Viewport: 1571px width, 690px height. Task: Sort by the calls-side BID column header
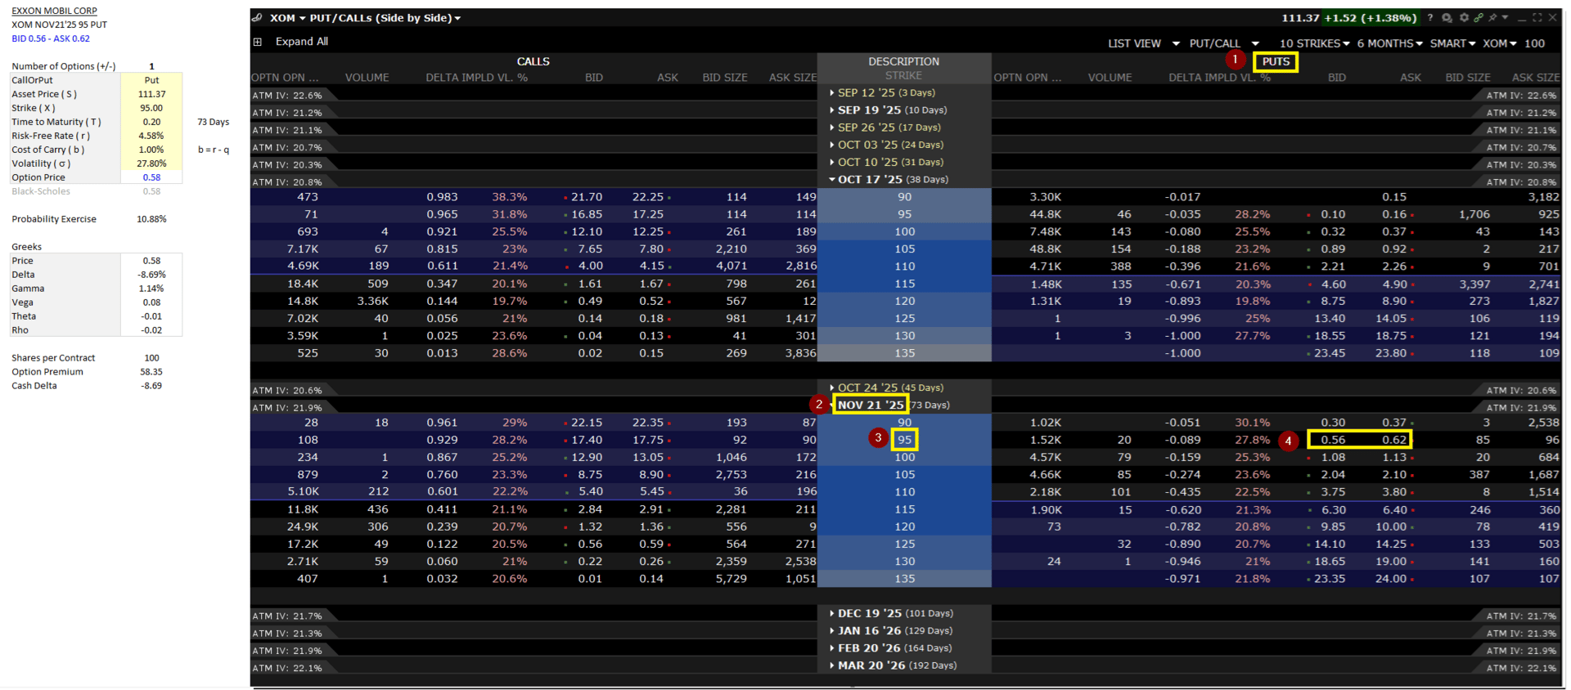click(x=594, y=78)
